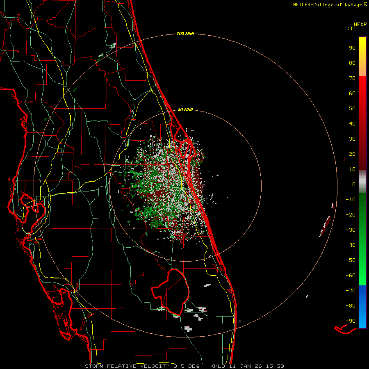Select the 70 value on the velocity scale
Image resolution: width=369 pixels, height=369 pixels.
[x=352, y=78]
